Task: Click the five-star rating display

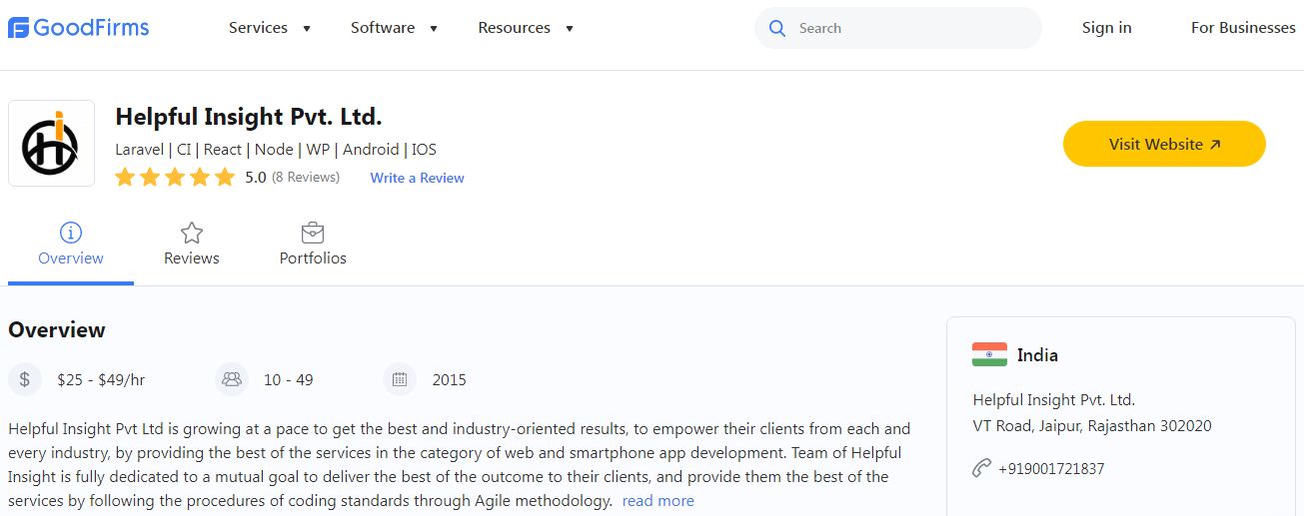Action: pos(175,178)
